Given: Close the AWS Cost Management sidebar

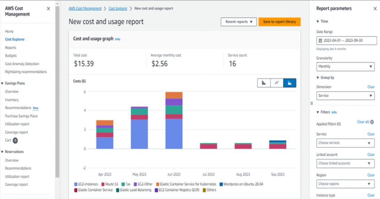Looking at the screenshot, I should (48, 9).
